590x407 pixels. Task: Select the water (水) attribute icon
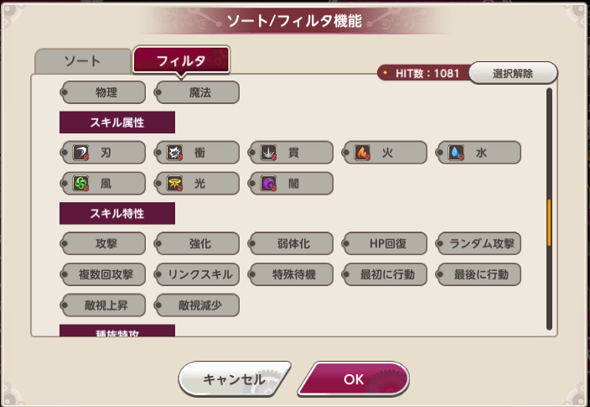457,153
